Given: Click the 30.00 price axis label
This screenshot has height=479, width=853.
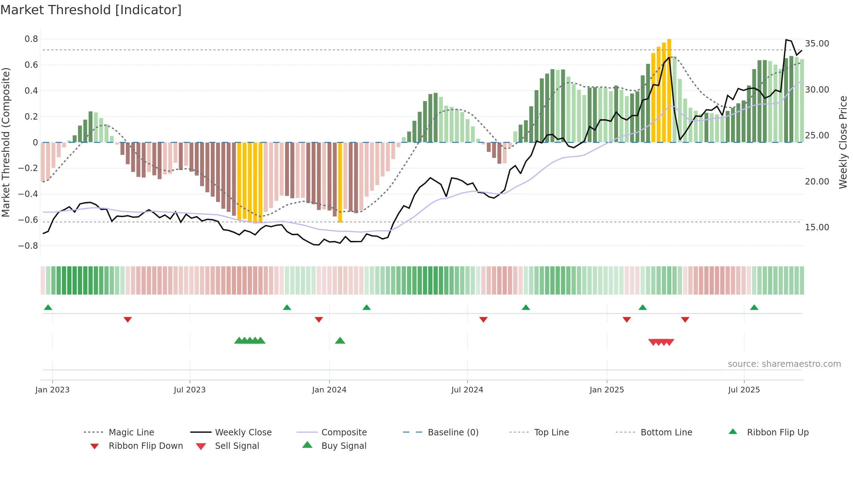Looking at the screenshot, I should point(817,90).
